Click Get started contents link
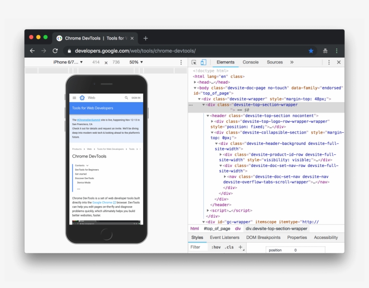Screen dimensions: 369x288 81,174
